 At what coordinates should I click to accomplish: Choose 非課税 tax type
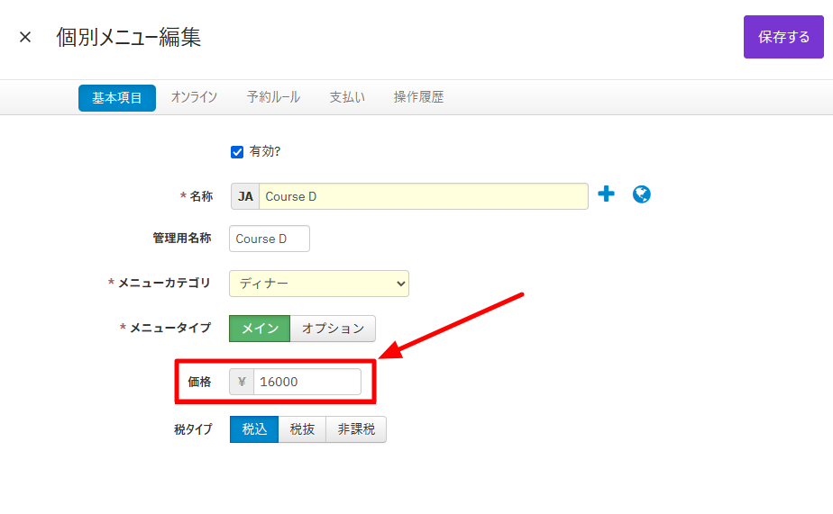tap(356, 429)
